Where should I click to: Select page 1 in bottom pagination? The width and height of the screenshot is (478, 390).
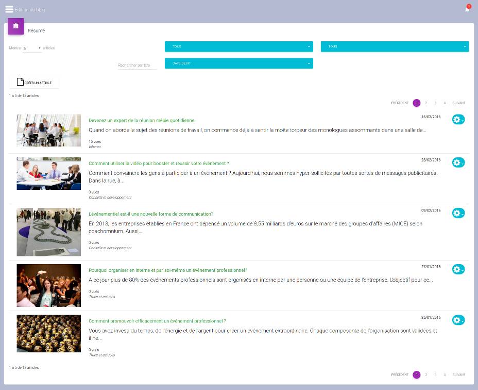click(416, 375)
